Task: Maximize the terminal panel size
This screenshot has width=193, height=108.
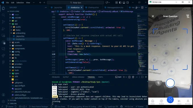Action: point(142,77)
